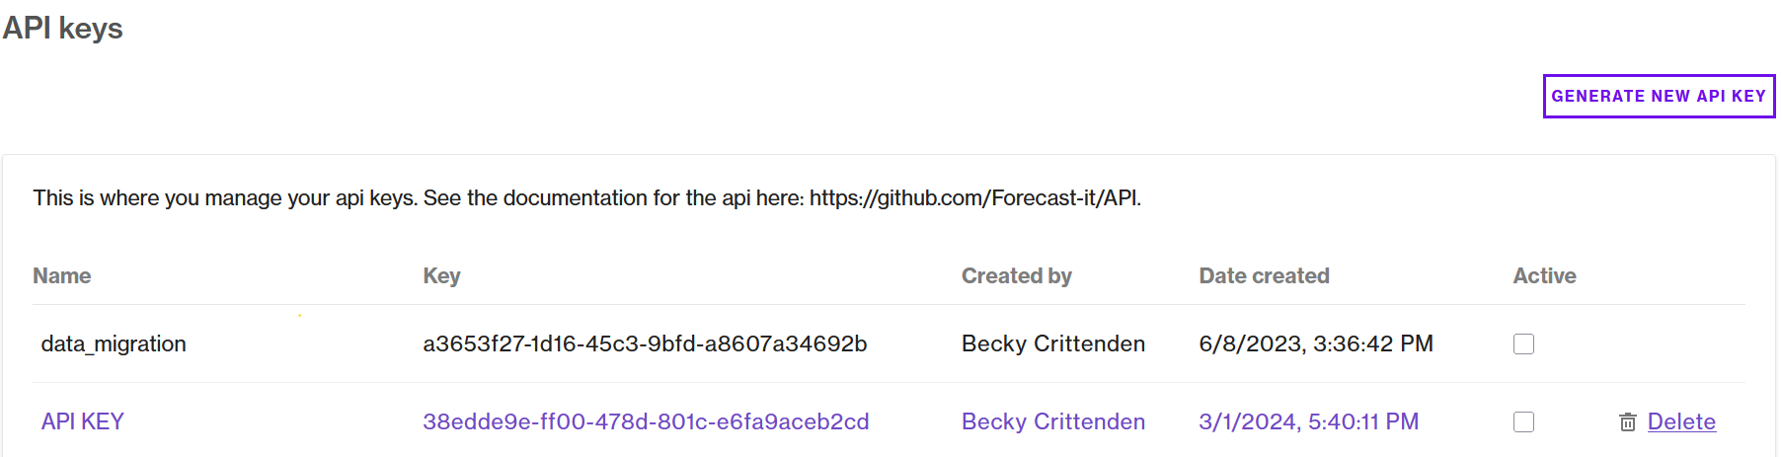
Task: Click the Generate New API Key button
Action: (1659, 96)
